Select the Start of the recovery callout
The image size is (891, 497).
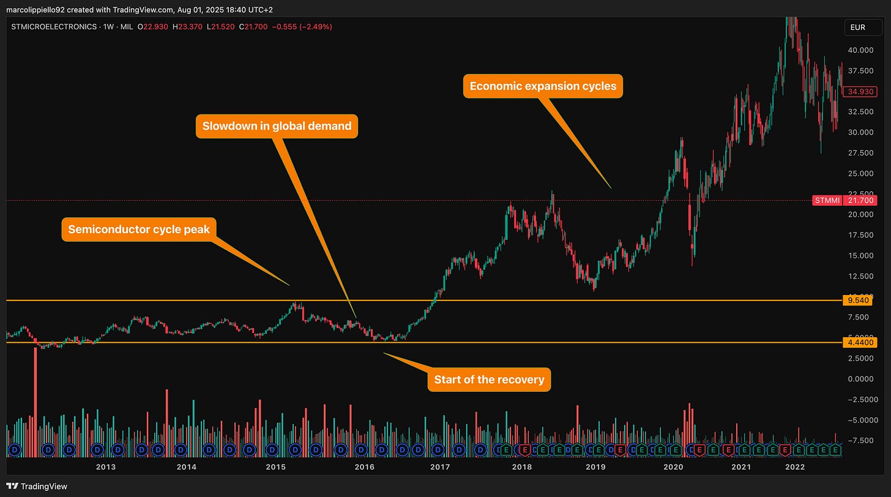pos(489,379)
